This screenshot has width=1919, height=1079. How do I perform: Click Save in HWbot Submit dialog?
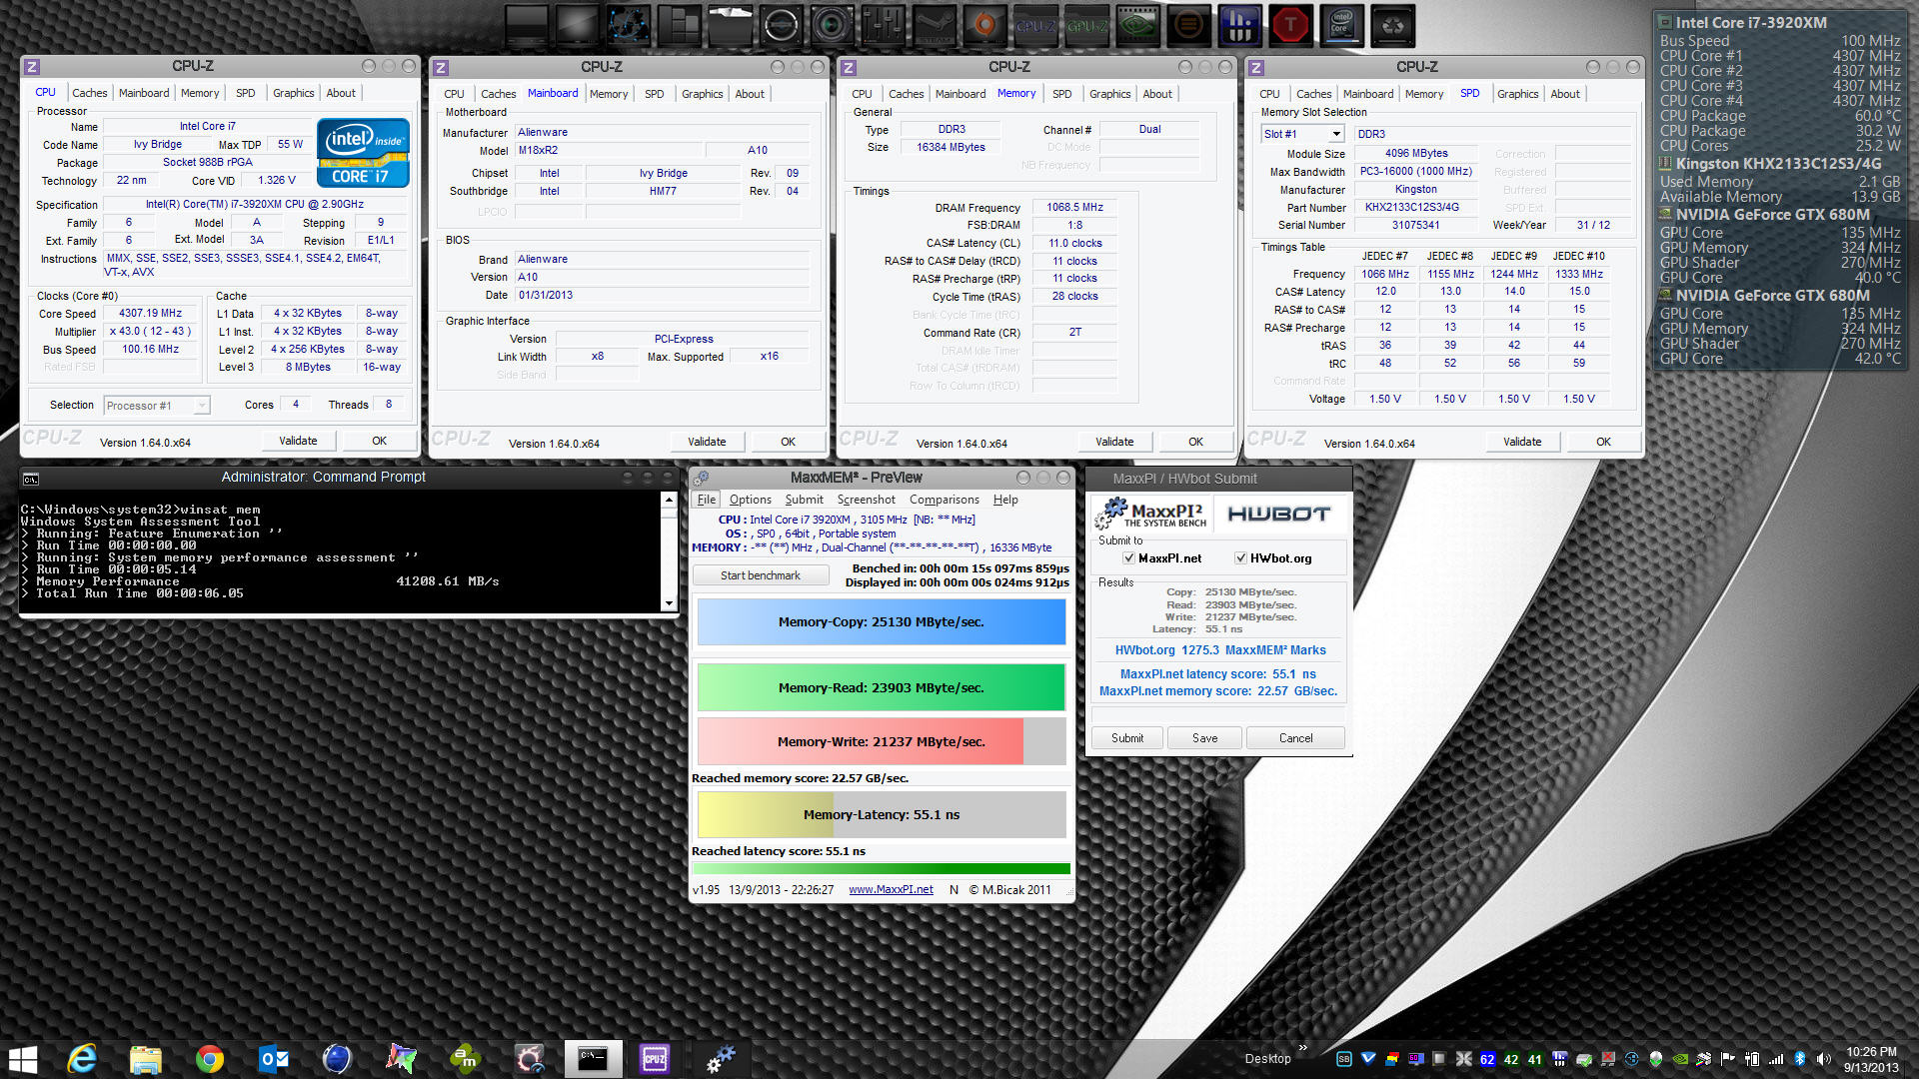(x=1205, y=738)
